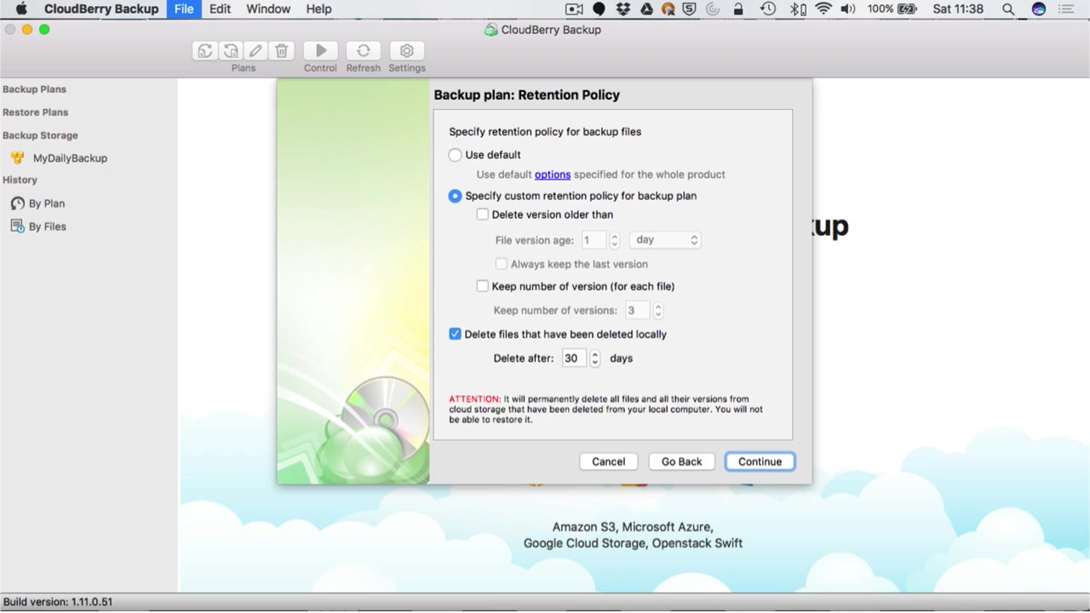1090x613 pixels.
Task: Click the Control play button
Action: 321,51
